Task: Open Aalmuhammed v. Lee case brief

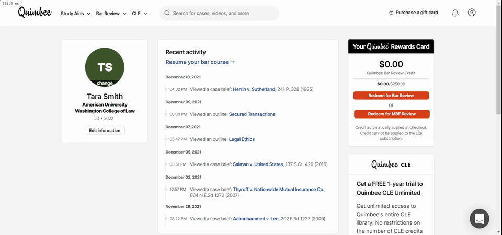Action: click(256, 219)
